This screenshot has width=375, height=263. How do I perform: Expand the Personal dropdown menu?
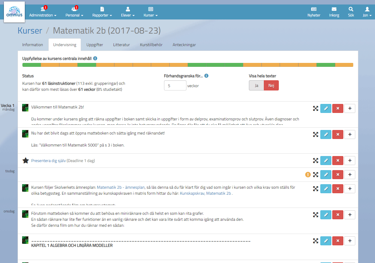pyautogui.click(x=74, y=15)
